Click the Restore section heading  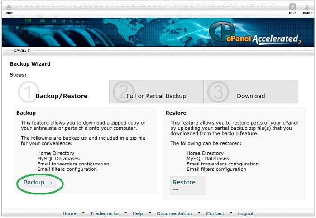click(x=176, y=113)
